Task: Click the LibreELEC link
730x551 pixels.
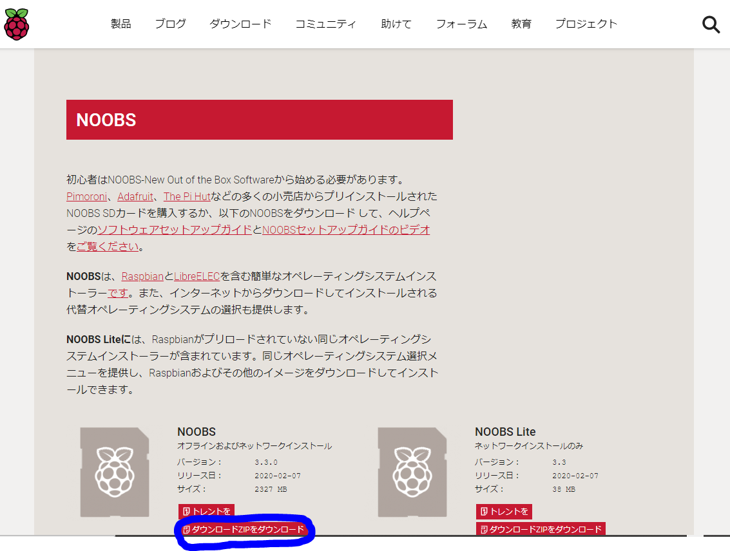Action: [197, 276]
